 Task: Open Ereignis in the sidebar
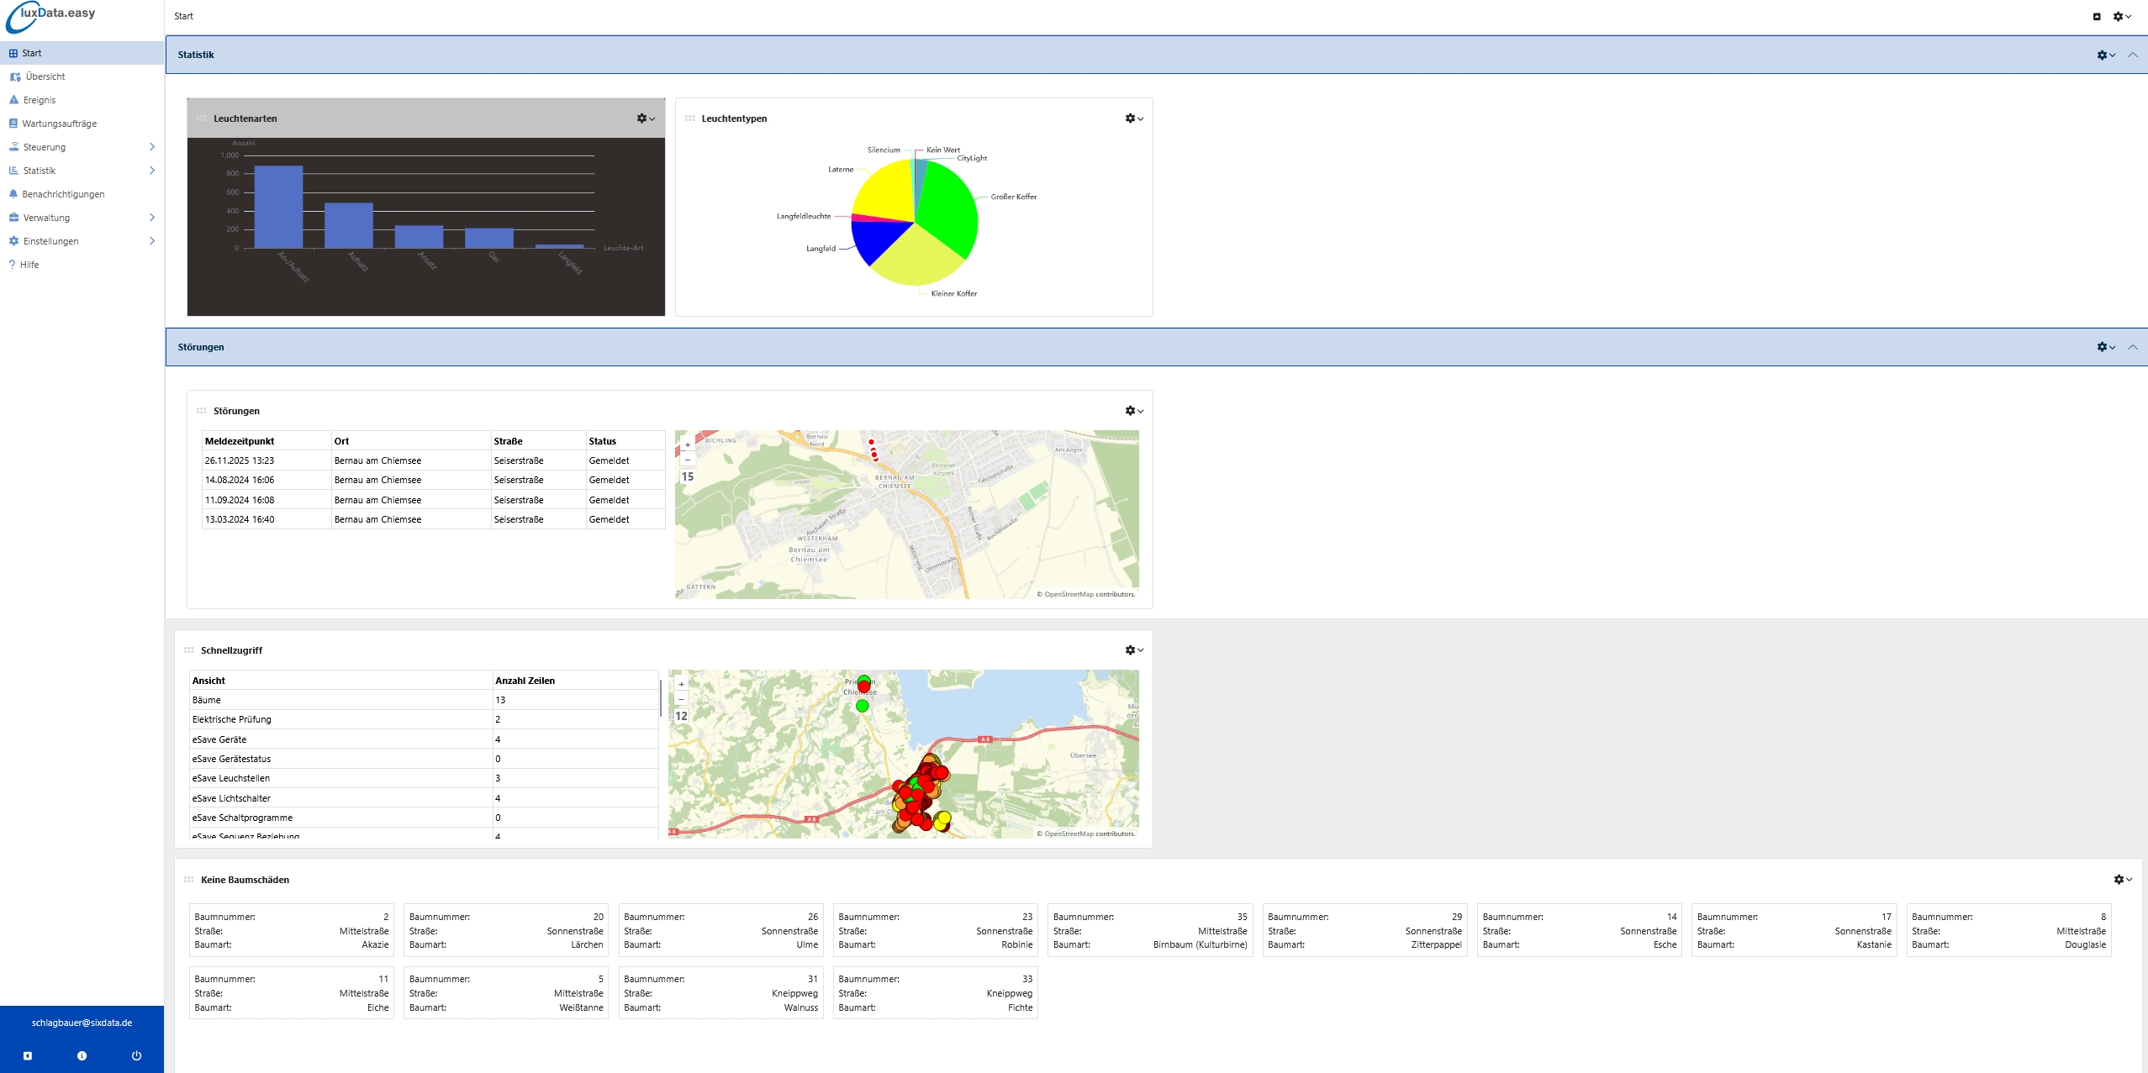pyautogui.click(x=39, y=100)
